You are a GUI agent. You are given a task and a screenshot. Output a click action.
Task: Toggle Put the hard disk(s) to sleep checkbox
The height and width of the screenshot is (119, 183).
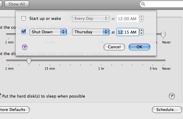0,96
